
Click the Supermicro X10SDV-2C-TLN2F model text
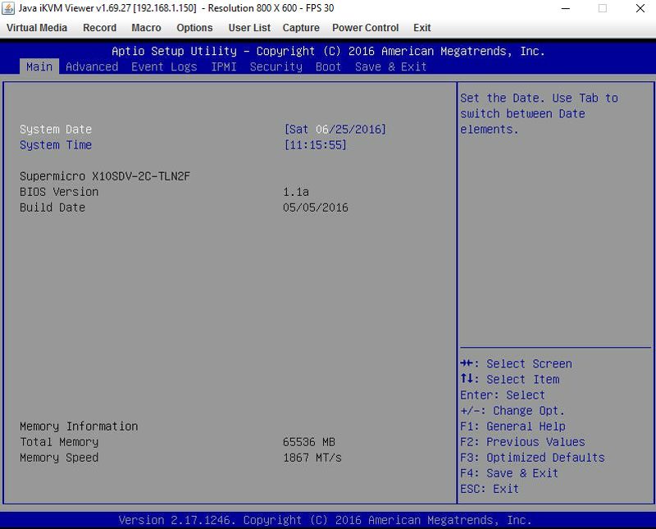(x=105, y=176)
